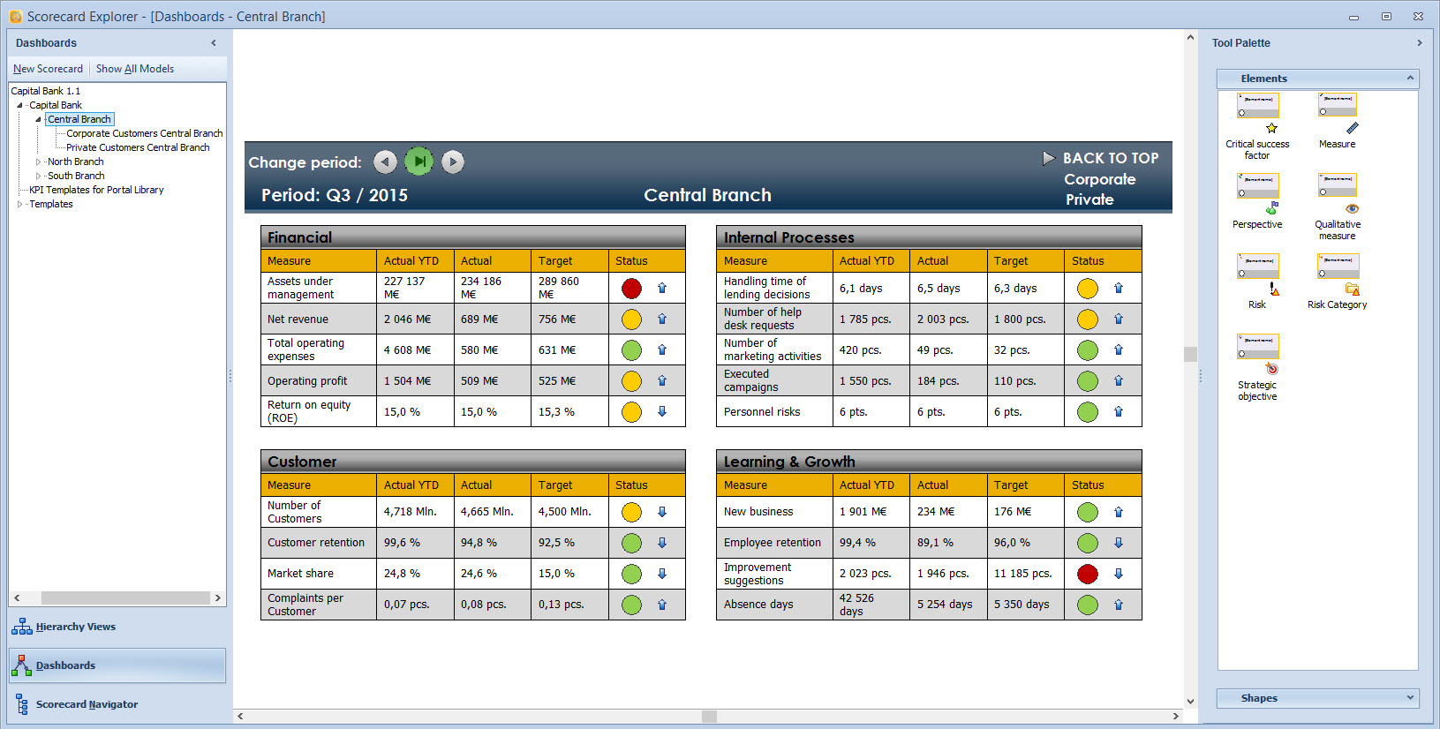Screen dimensions: 1440x729
Task: Select the Risk element icon
Action: 1257,275
